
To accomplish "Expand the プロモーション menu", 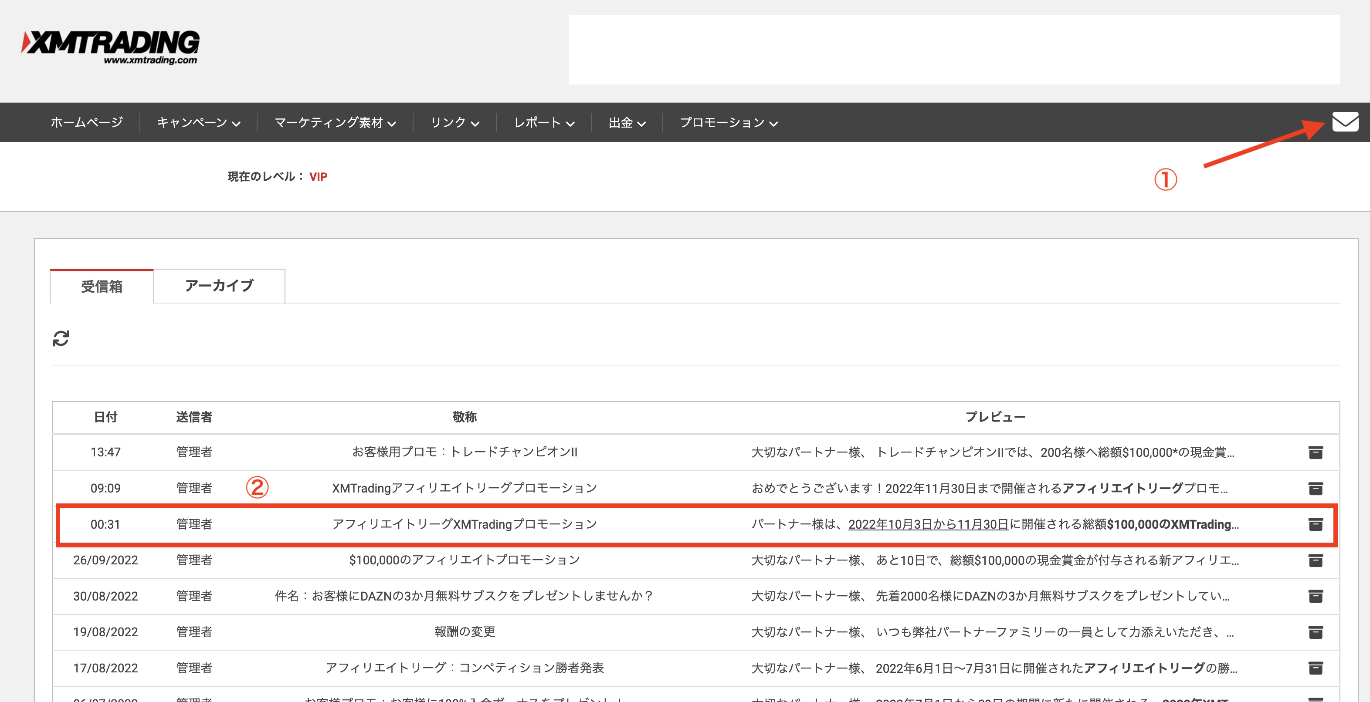I will (x=729, y=123).
